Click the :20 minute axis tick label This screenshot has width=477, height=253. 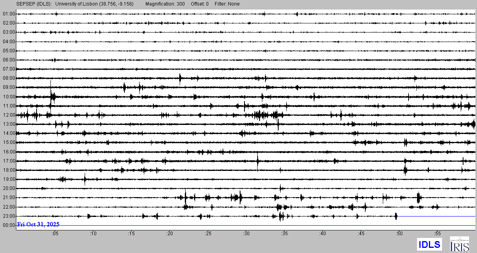click(169, 234)
